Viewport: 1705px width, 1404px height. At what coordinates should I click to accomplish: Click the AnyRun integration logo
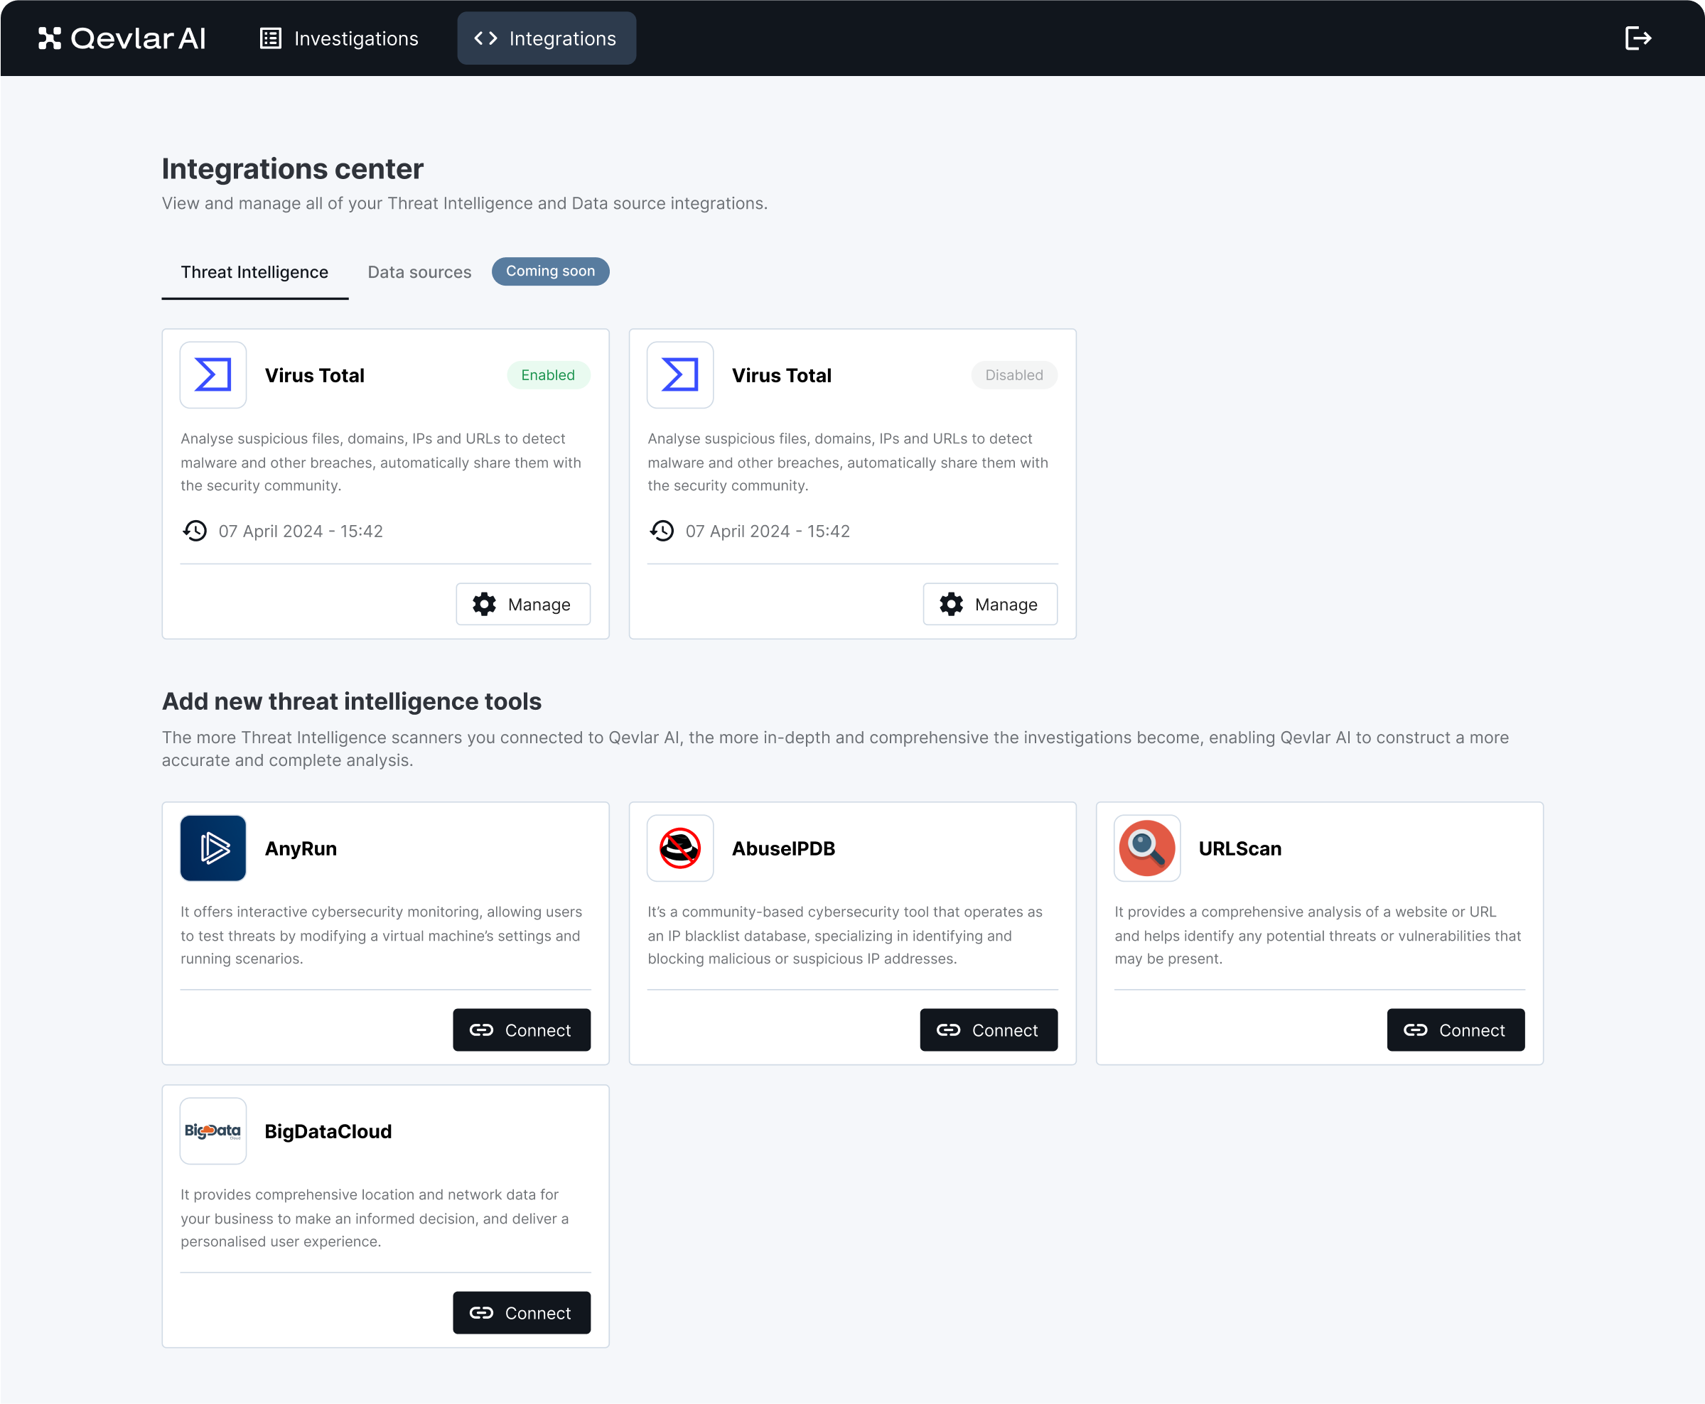[x=212, y=848]
